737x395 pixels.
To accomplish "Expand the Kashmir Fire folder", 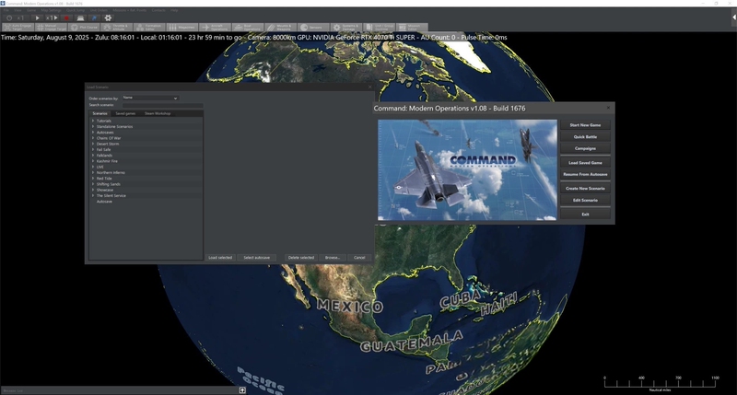I will click(x=93, y=161).
